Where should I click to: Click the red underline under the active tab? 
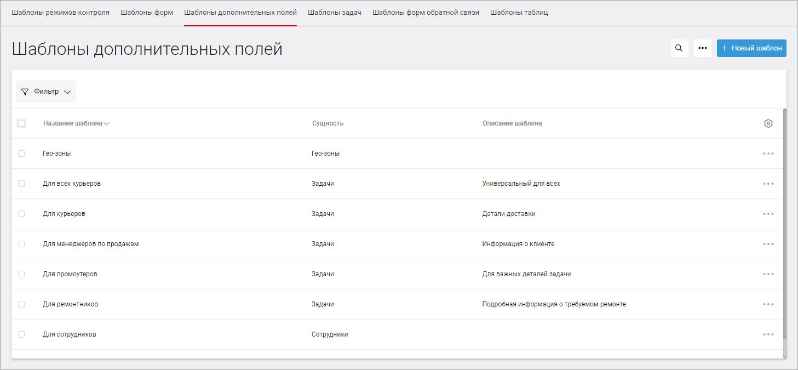pyautogui.click(x=240, y=25)
